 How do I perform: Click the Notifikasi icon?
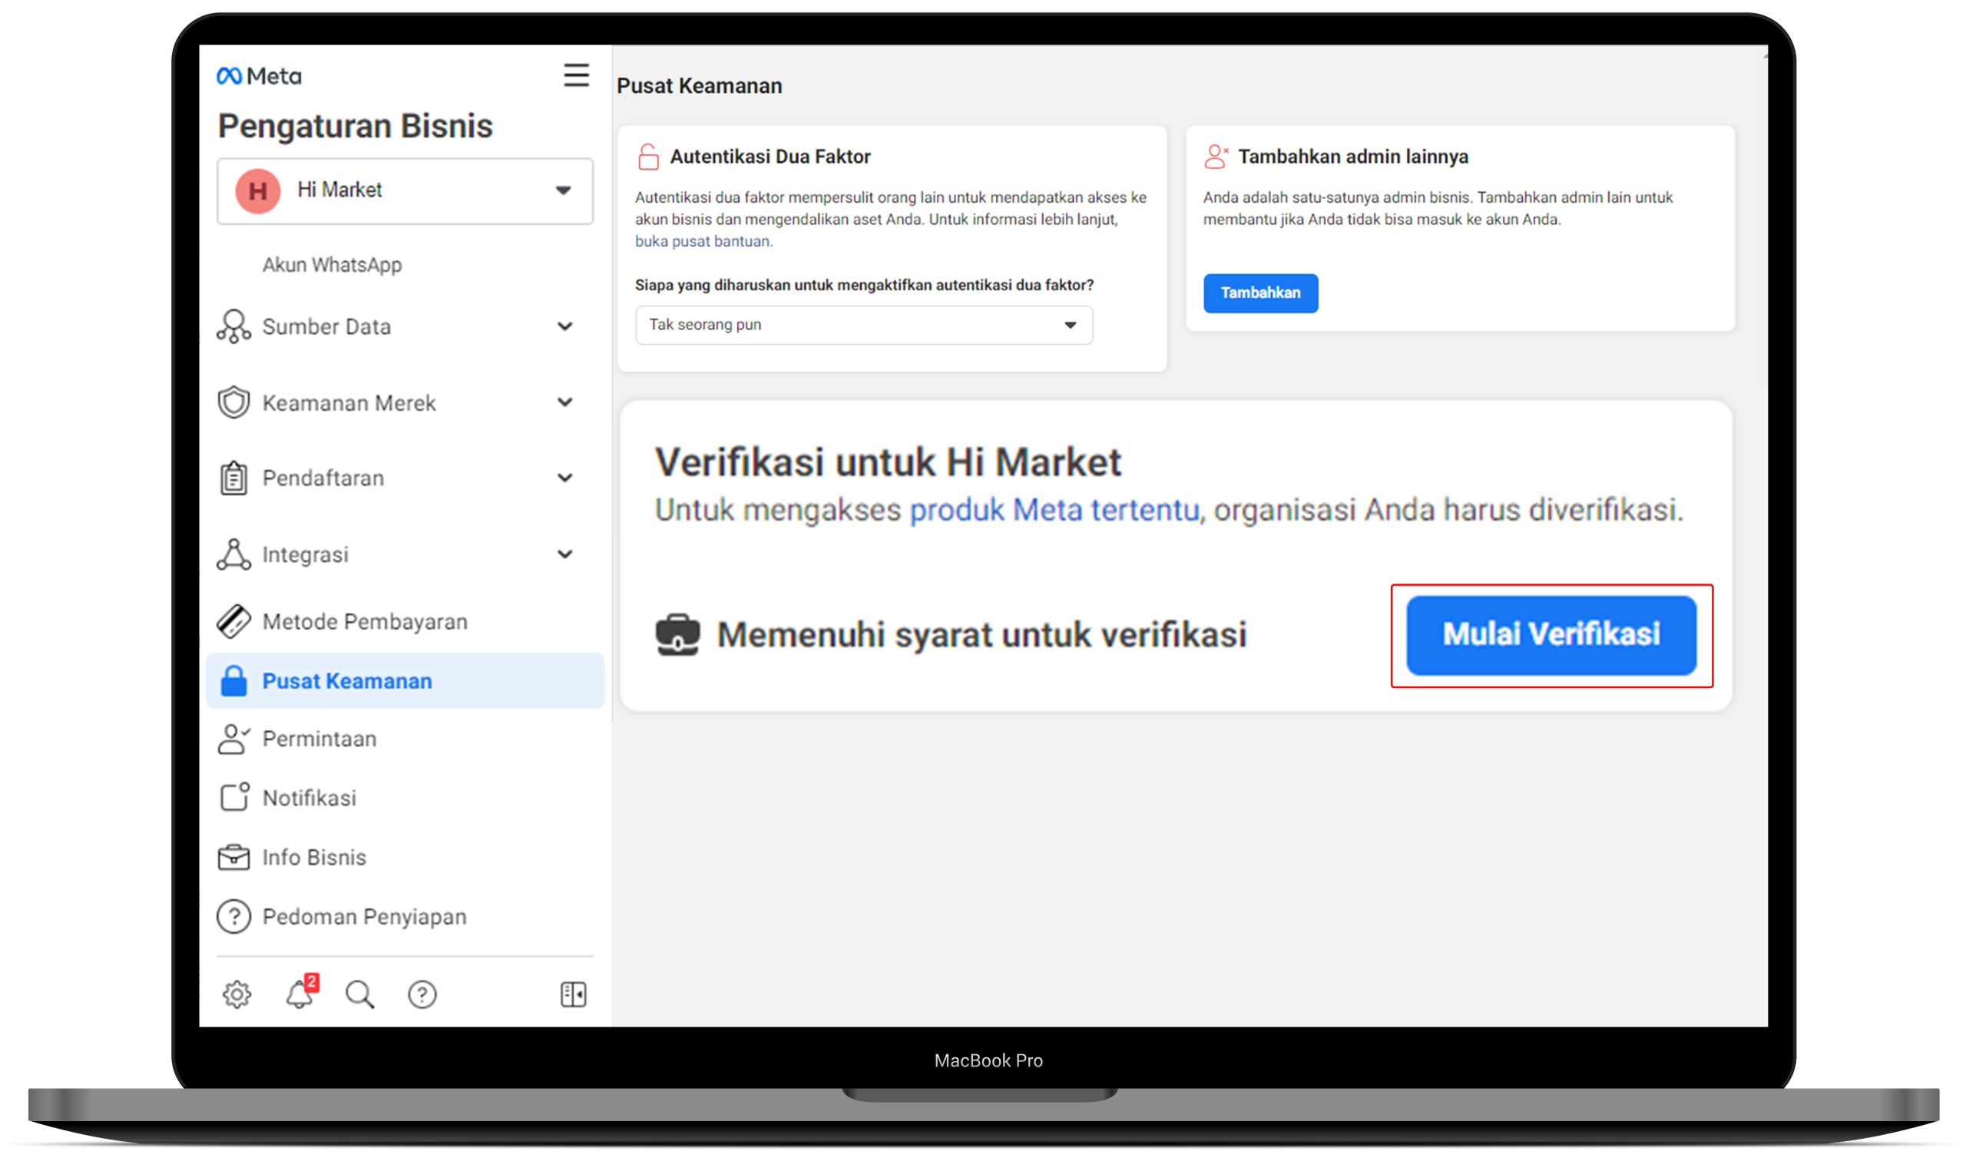tap(234, 797)
